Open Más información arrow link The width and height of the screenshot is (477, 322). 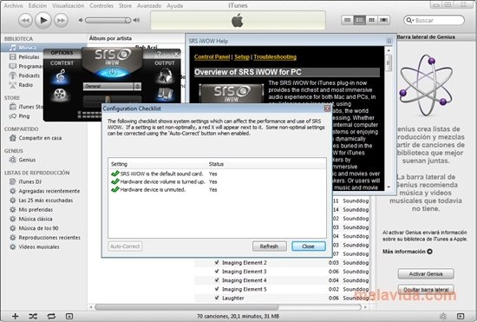tap(429, 252)
